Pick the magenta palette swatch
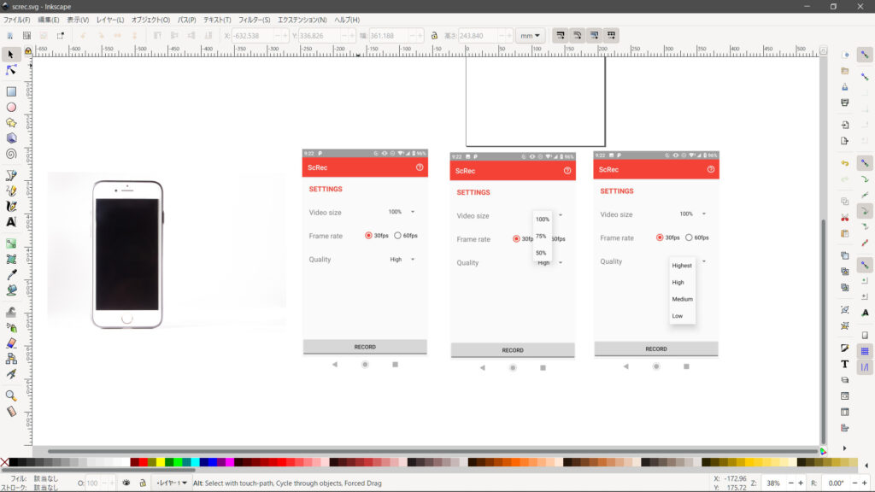 pyautogui.click(x=229, y=462)
